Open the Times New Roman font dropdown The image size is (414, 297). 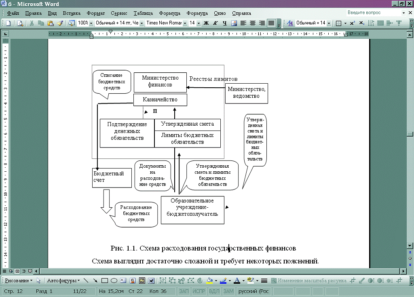point(185,23)
